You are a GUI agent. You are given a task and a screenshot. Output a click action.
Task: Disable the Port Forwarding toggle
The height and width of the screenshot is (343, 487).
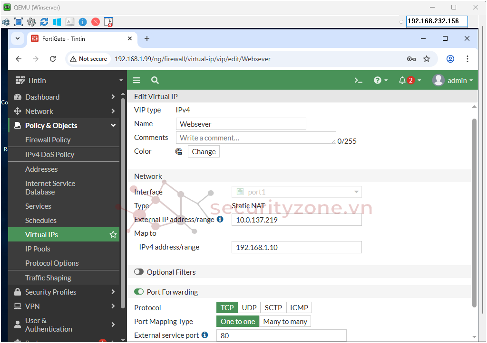click(x=139, y=292)
